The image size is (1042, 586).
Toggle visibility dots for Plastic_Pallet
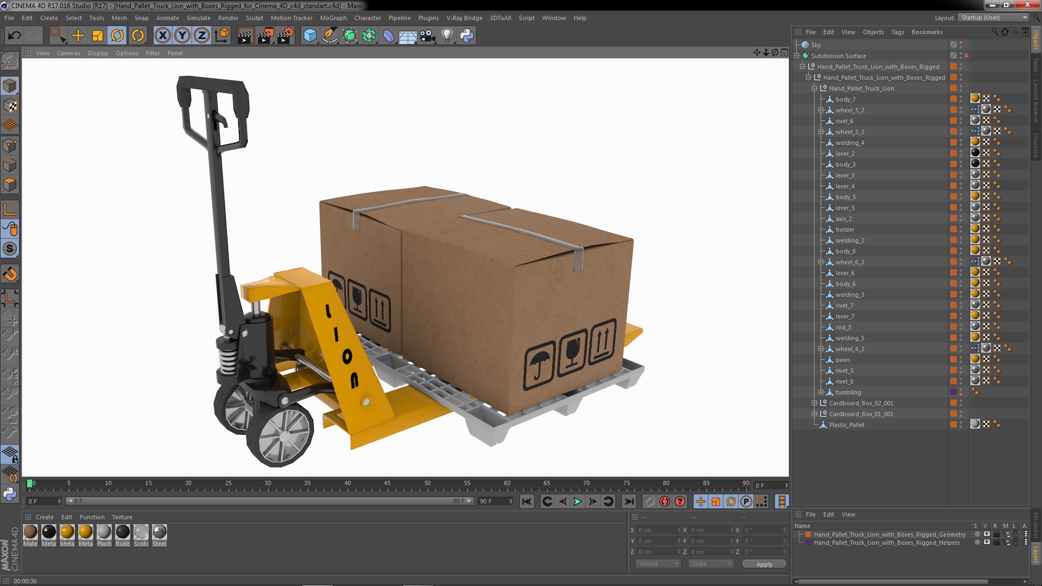point(961,425)
